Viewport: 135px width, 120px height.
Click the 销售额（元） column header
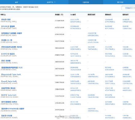[59, 15]
